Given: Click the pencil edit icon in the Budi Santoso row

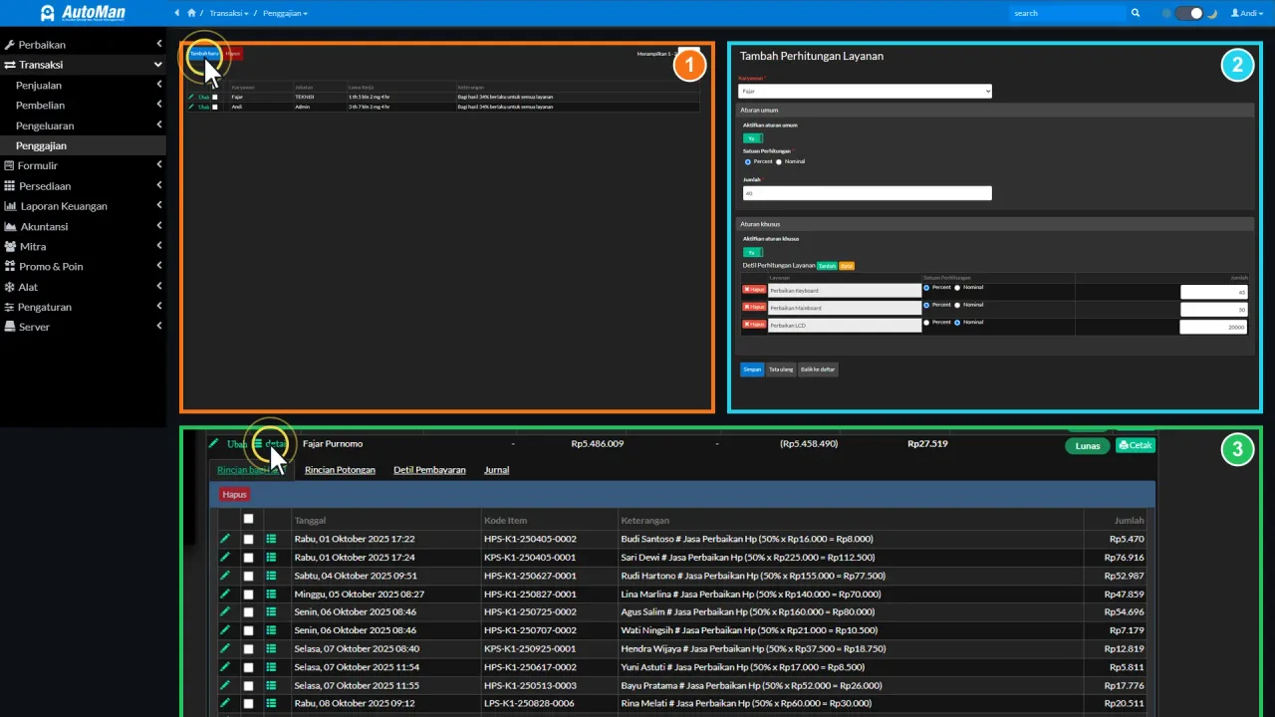Looking at the screenshot, I should (225, 539).
